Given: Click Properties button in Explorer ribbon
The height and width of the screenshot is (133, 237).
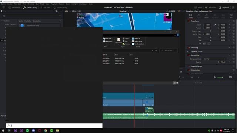Looking at the screenshot, I should 118,41.
